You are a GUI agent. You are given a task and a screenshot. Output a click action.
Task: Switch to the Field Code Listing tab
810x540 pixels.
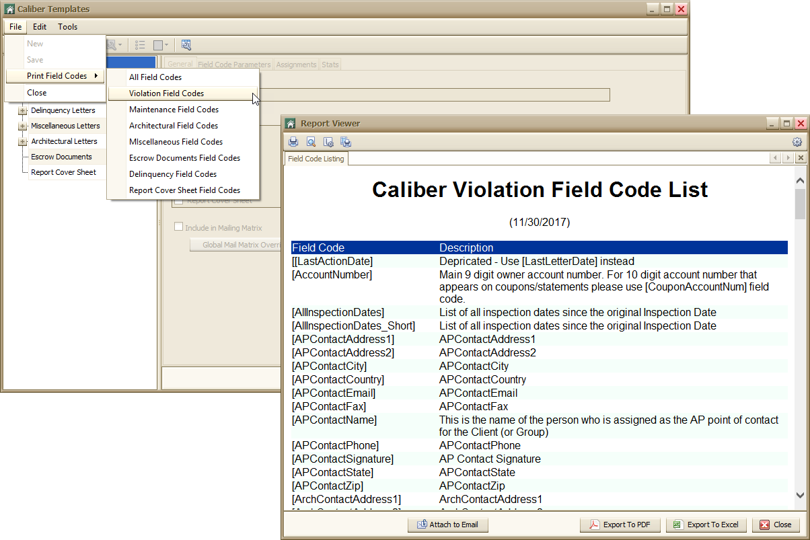click(316, 159)
